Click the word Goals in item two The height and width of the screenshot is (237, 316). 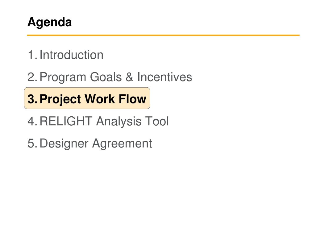[106, 77]
